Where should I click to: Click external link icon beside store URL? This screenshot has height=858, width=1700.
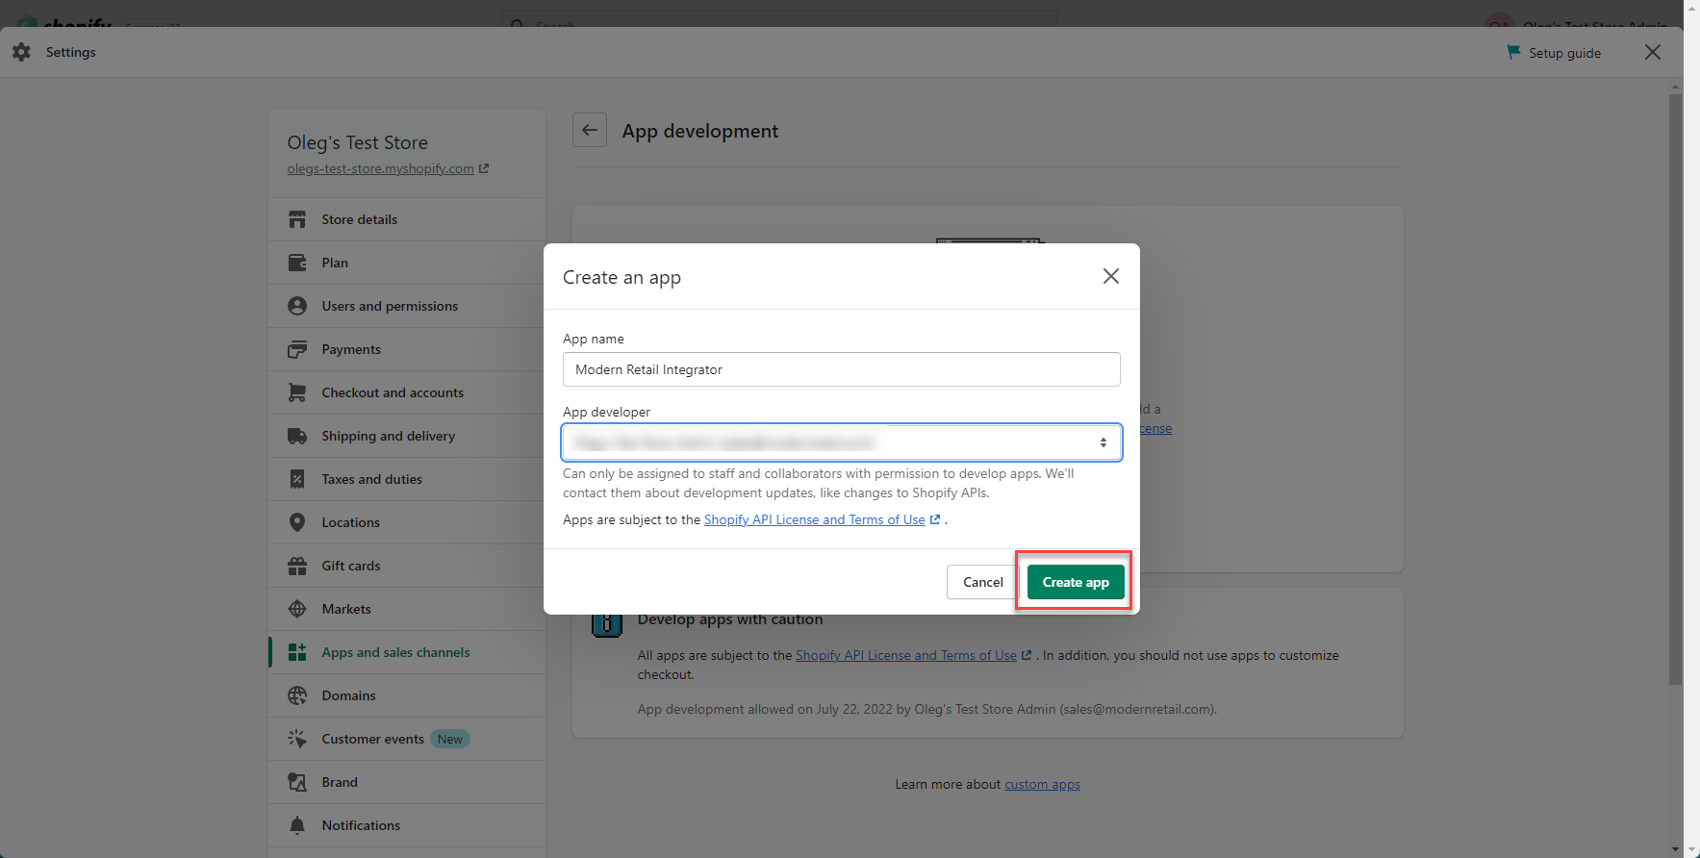[x=484, y=168]
